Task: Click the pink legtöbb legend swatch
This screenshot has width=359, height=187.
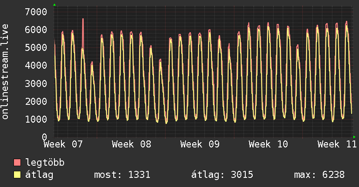Action: pos(17,162)
